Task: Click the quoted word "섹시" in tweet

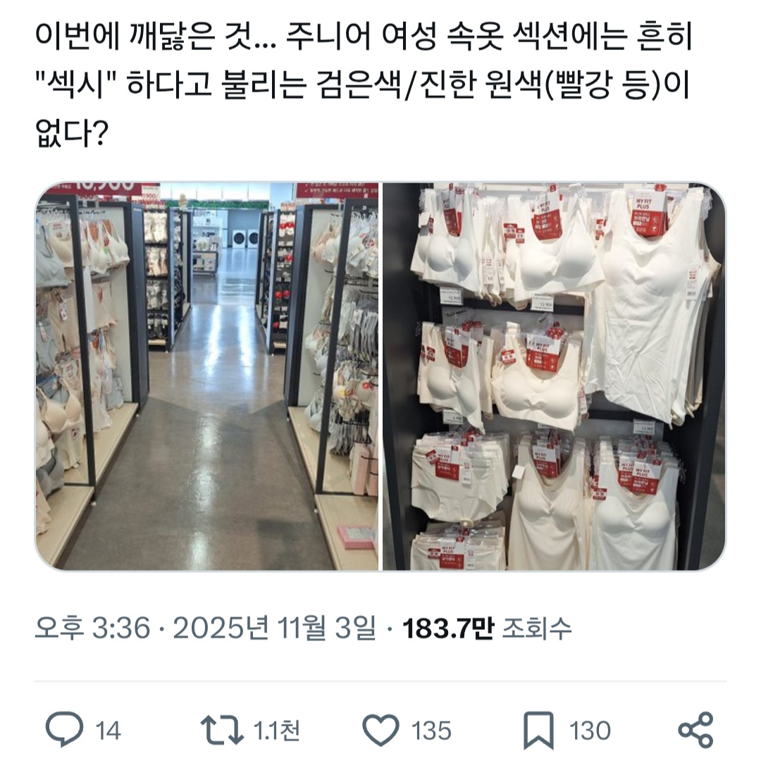Action: (75, 85)
